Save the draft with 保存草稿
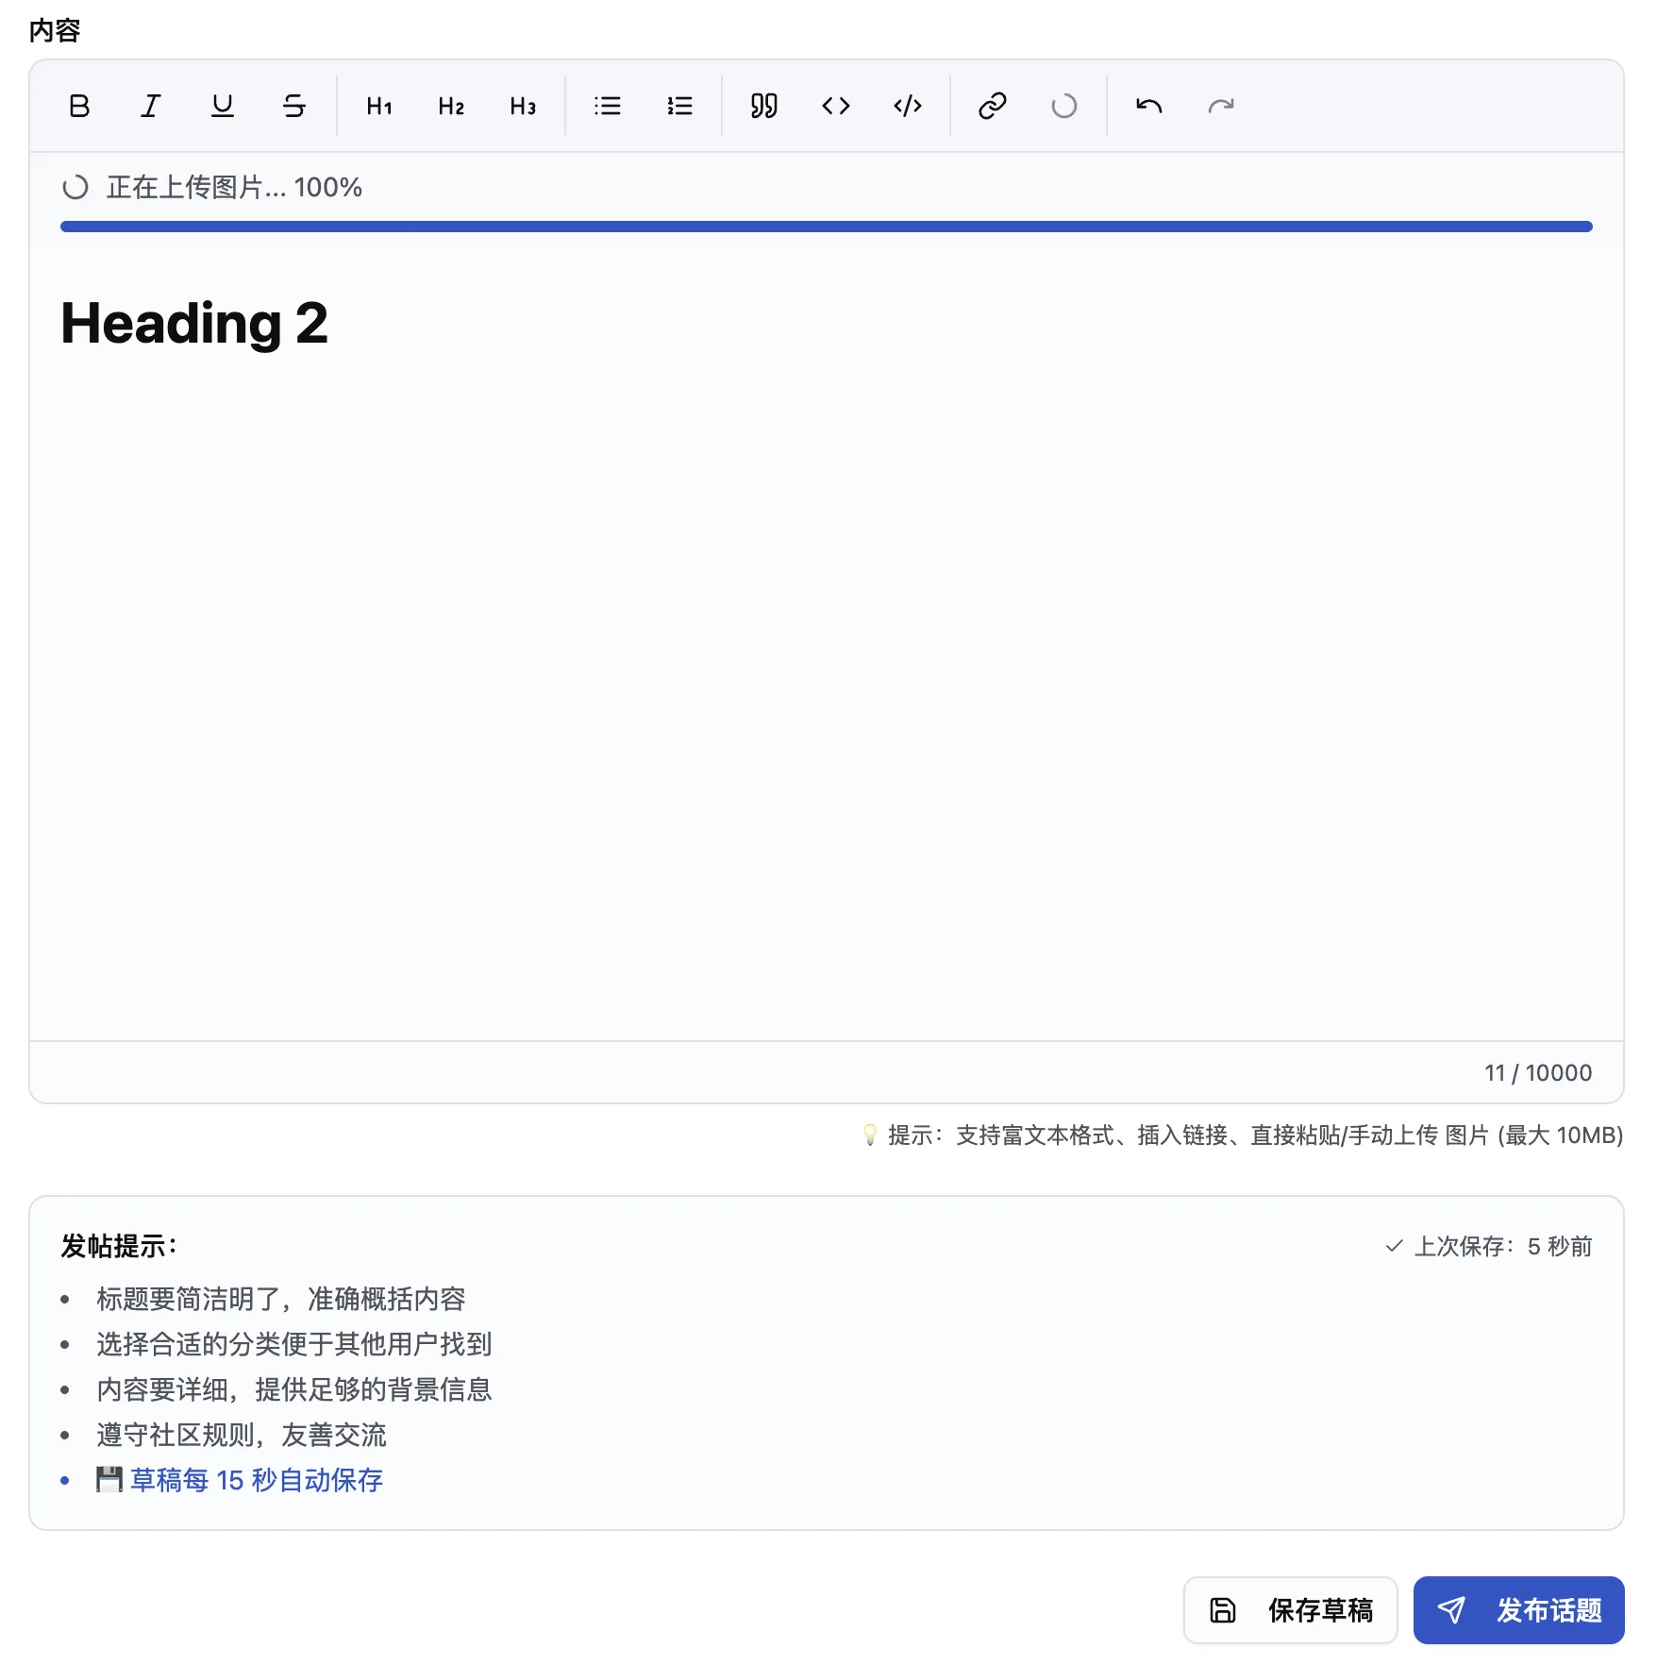1657x1665 pixels. 1291,1610
